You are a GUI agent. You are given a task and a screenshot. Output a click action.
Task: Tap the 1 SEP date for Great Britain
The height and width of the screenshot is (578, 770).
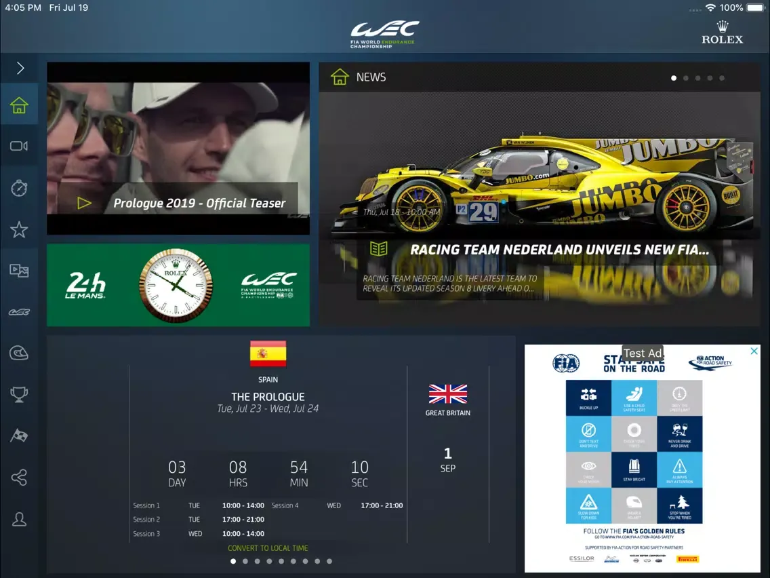[448, 460]
